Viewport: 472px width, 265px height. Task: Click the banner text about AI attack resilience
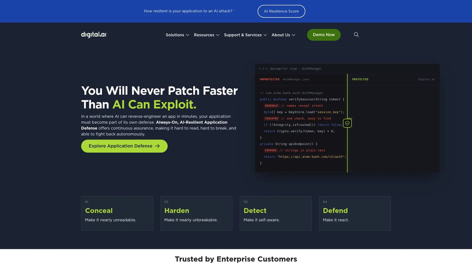point(188,11)
